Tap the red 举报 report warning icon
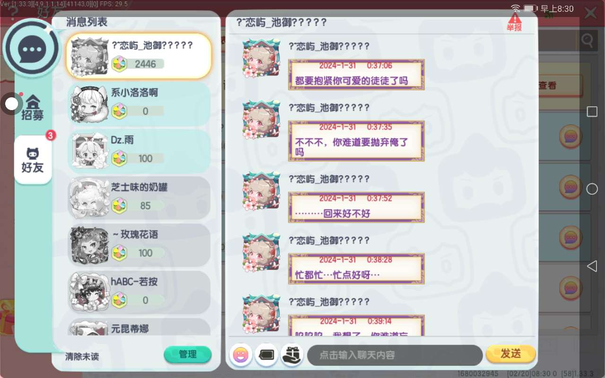Viewport: 605px width, 378px height. click(x=514, y=22)
